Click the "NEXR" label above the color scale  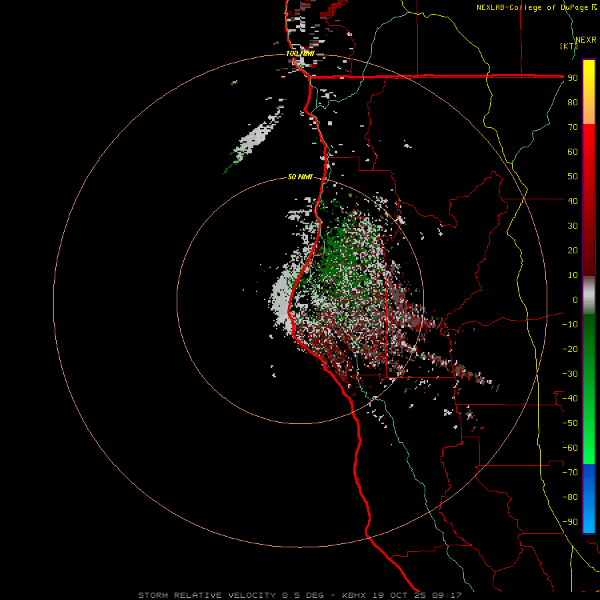point(586,40)
